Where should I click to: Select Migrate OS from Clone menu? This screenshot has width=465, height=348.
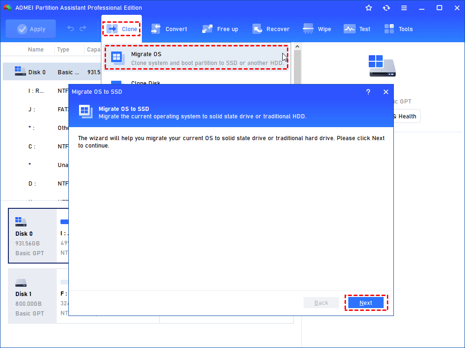[196, 58]
